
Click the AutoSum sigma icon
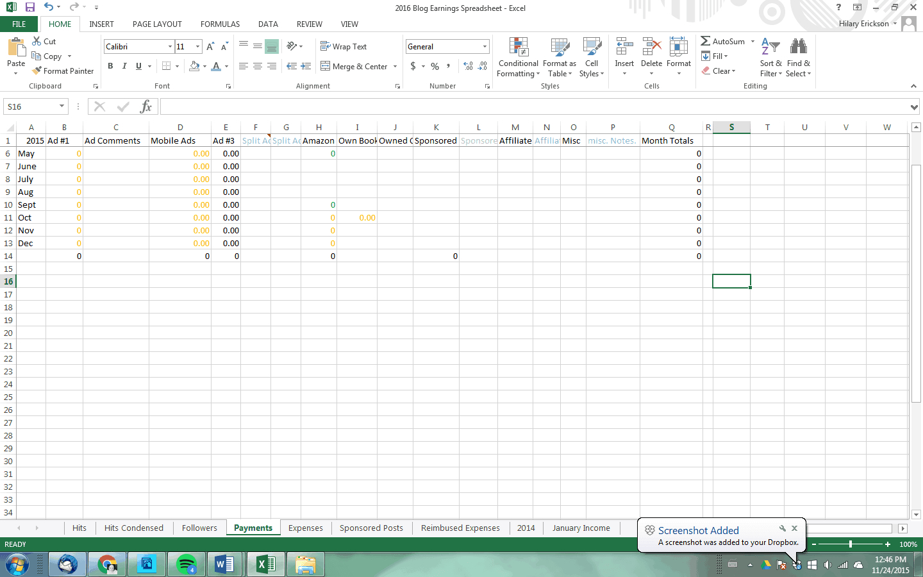click(x=706, y=41)
